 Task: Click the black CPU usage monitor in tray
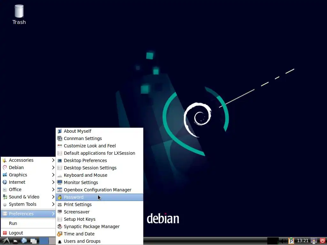273,241
